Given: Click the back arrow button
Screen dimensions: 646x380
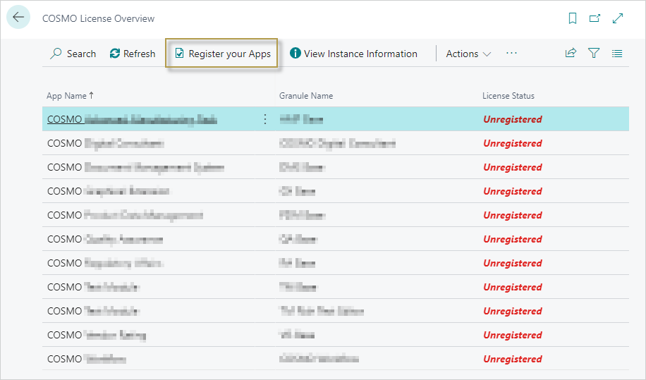Looking at the screenshot, I should (18, 18).
